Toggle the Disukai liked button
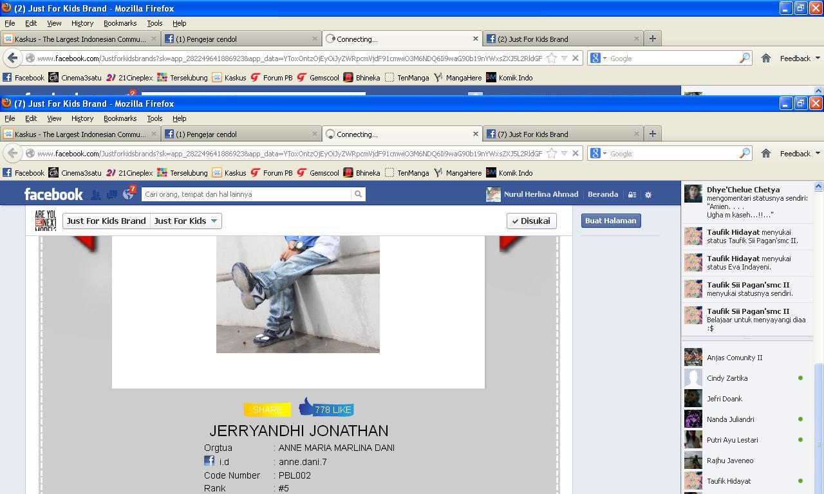This screenshot has height=494, width=824. (531, 221)
